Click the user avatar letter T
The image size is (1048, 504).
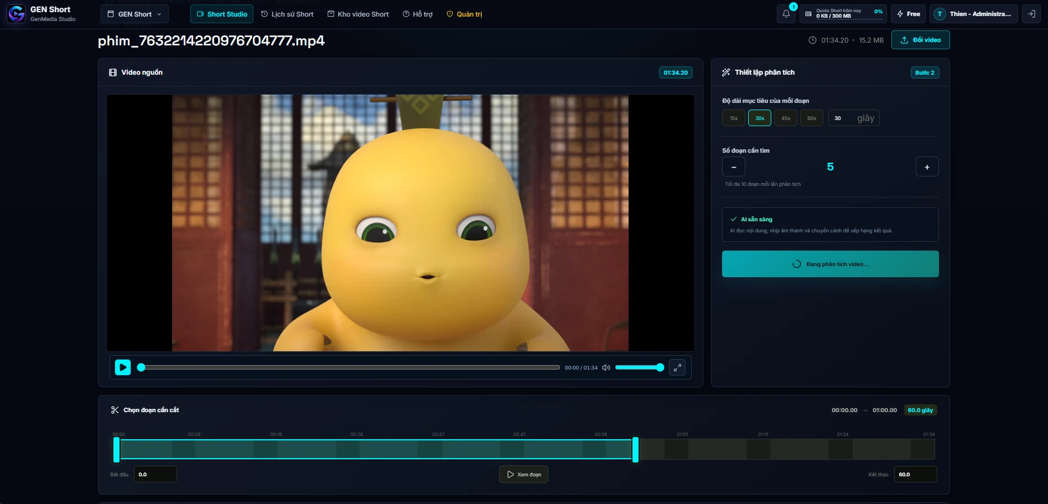940,14
